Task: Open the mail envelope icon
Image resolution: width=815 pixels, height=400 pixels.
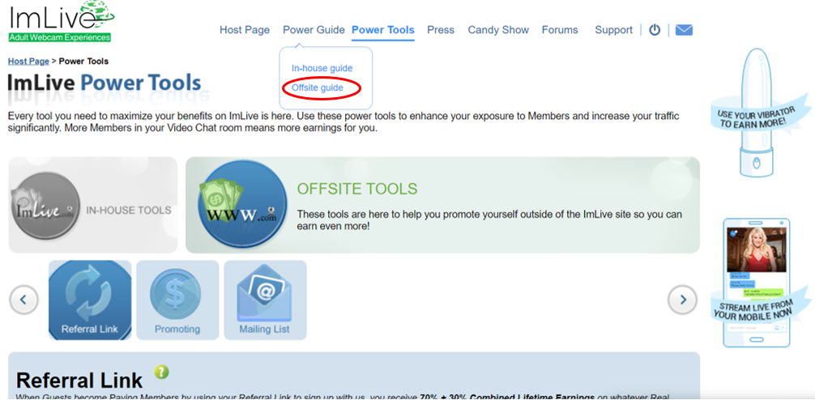Action: [x=684, y=30]
